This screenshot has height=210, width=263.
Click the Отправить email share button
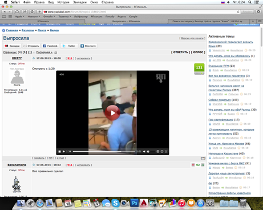pos(31,46)
